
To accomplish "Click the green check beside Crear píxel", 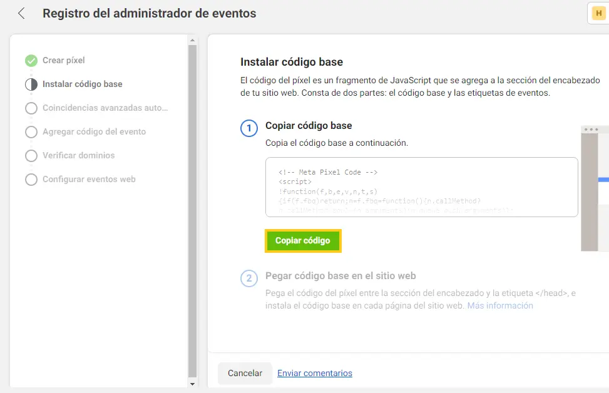I will pyautogui.click(x=31, y=61).
